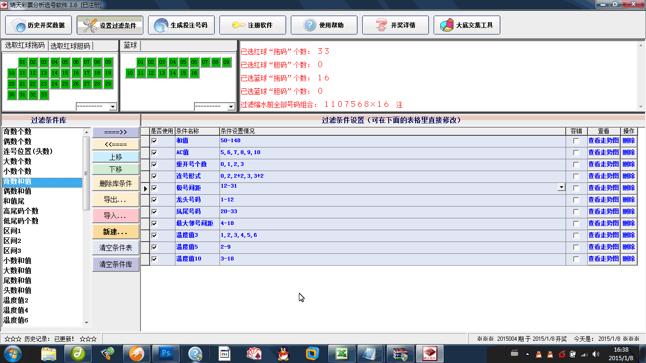646x363 pixels.
Task: Enable 容错 checkbox for AC值 row
Action: [576, 153]
